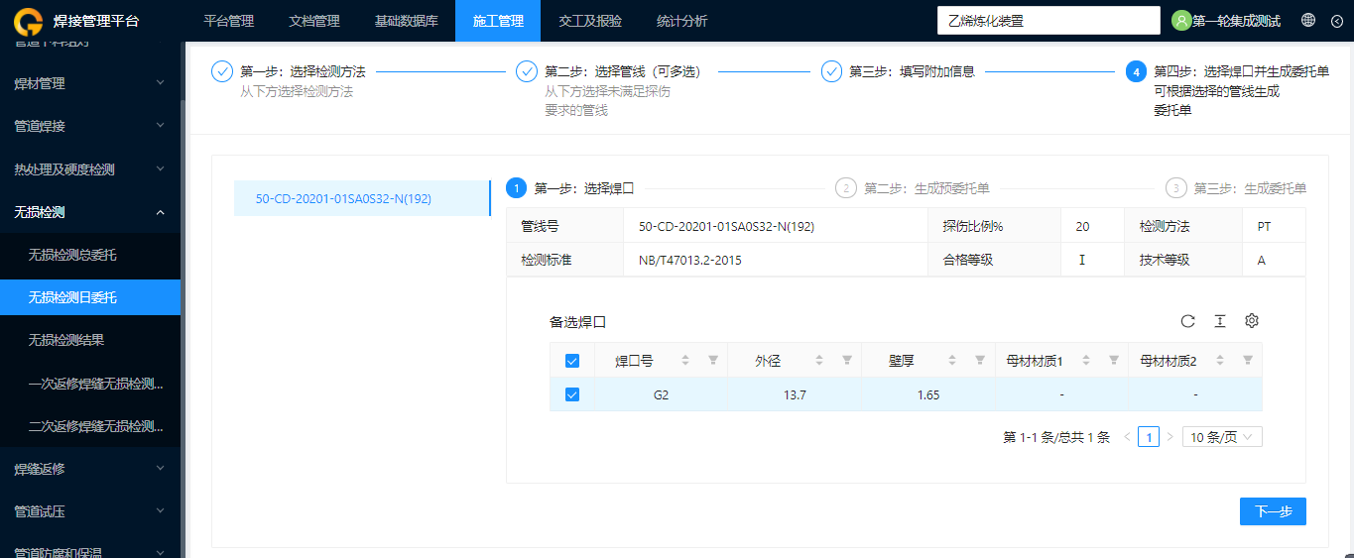Click filter icon in 母材材质1 column
This screenshot has height=558, width=1354.
tap(1114, 361)
